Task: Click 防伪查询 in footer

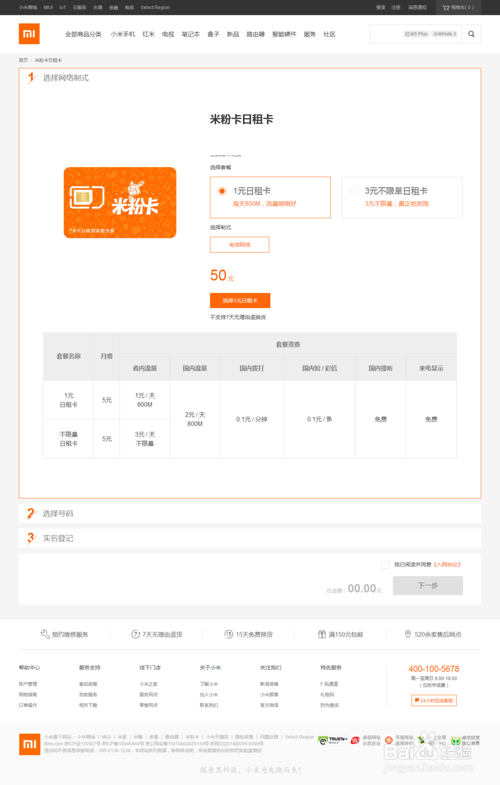Action: point(329,705)
